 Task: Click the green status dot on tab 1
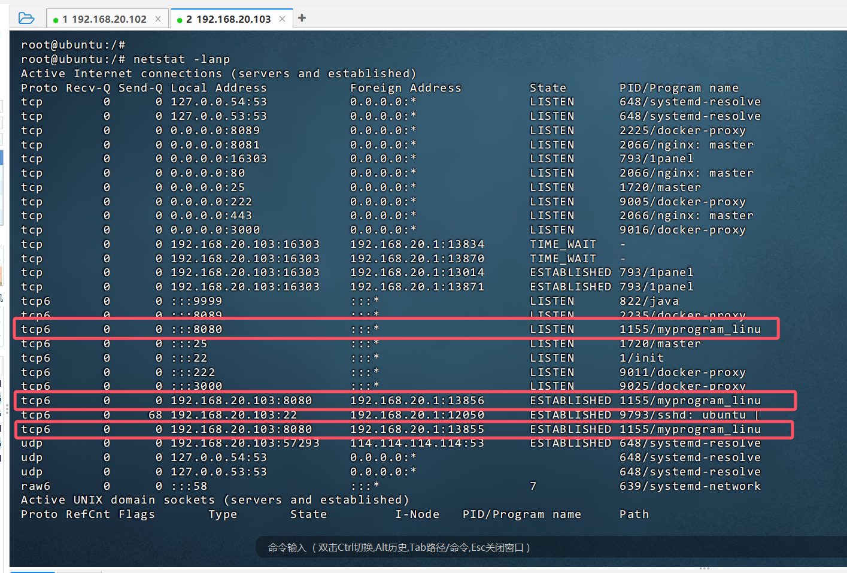click(x=56, y=20)
